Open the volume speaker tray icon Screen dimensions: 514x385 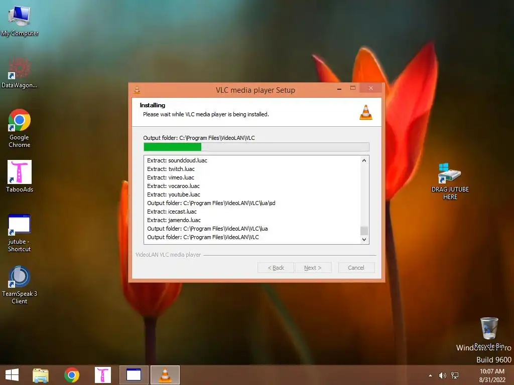(443, 375)
